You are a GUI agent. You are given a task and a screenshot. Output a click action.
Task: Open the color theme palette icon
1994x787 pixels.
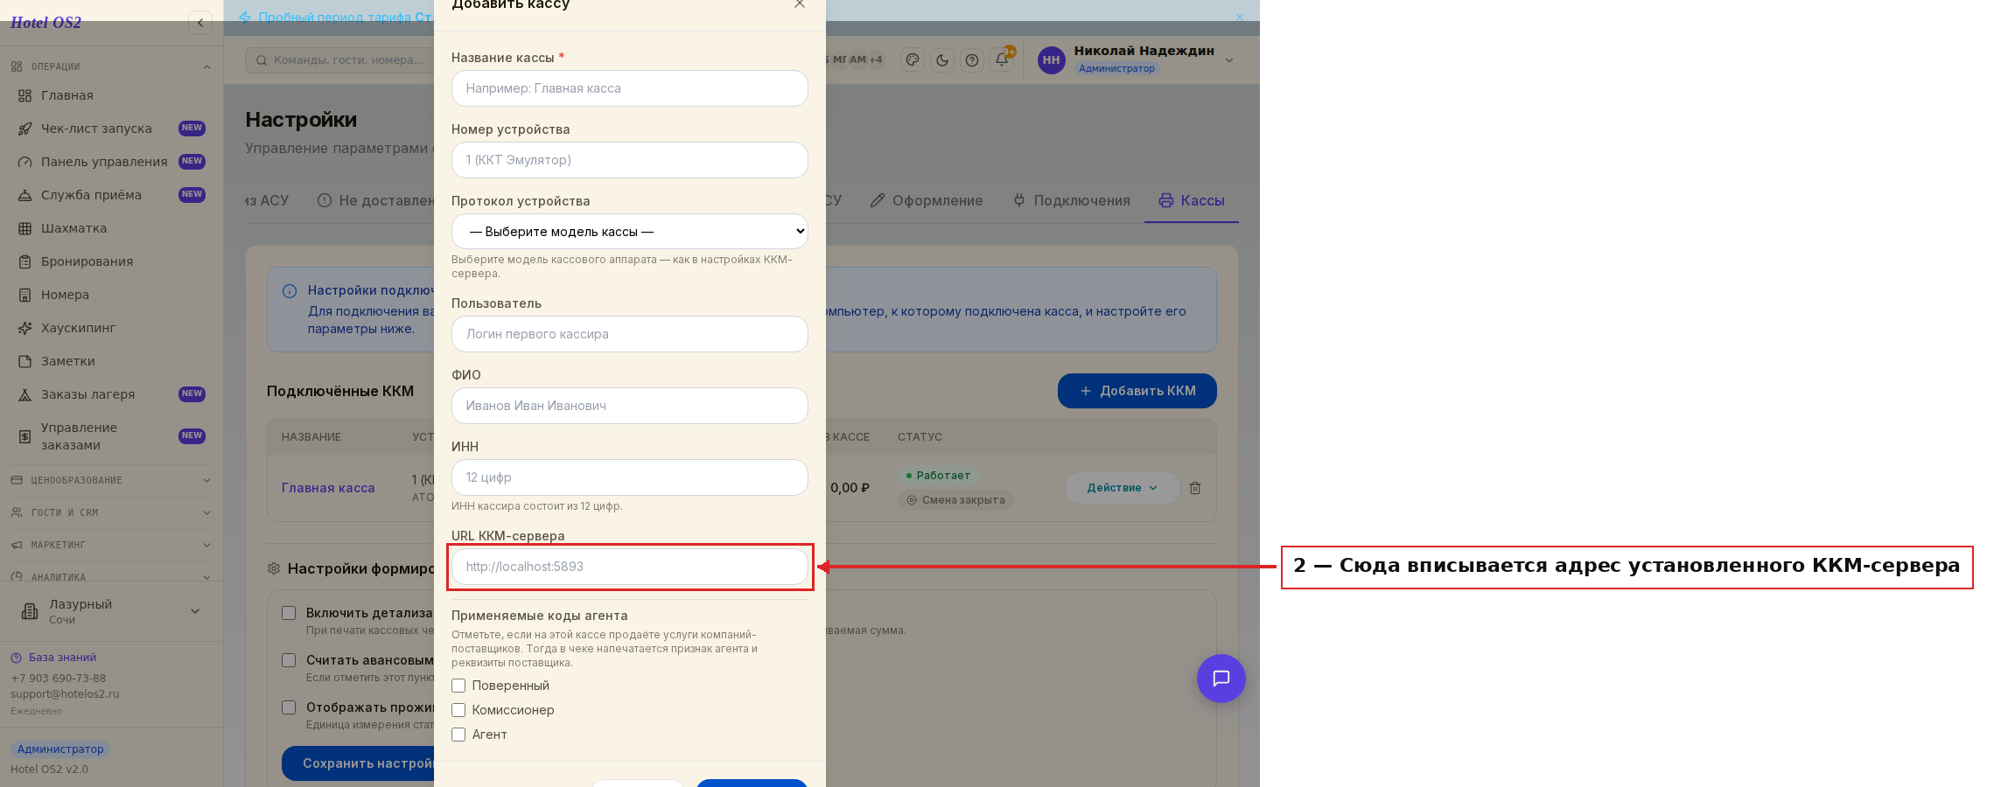pyautogui.click(x=913, y=60)
